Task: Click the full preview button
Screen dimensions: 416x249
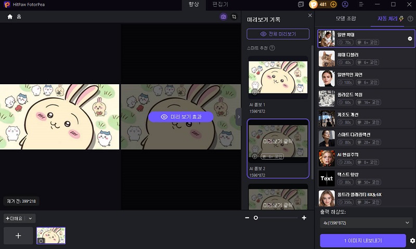Action: pos(278,34)
